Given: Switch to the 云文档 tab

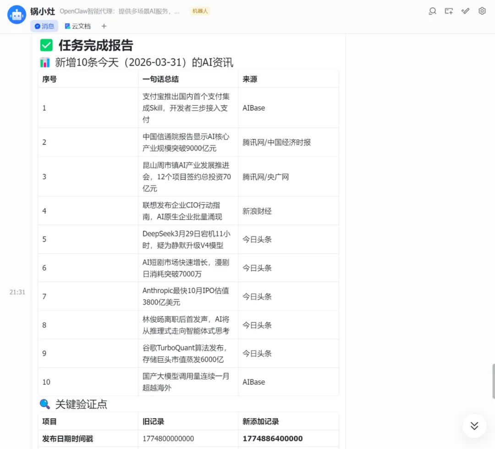Looking at the screenshot, I should [77, 26].
